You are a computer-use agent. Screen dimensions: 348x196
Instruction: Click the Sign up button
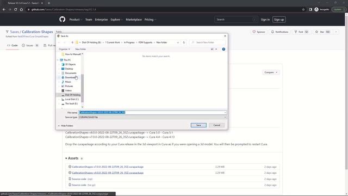coord(279,20)
